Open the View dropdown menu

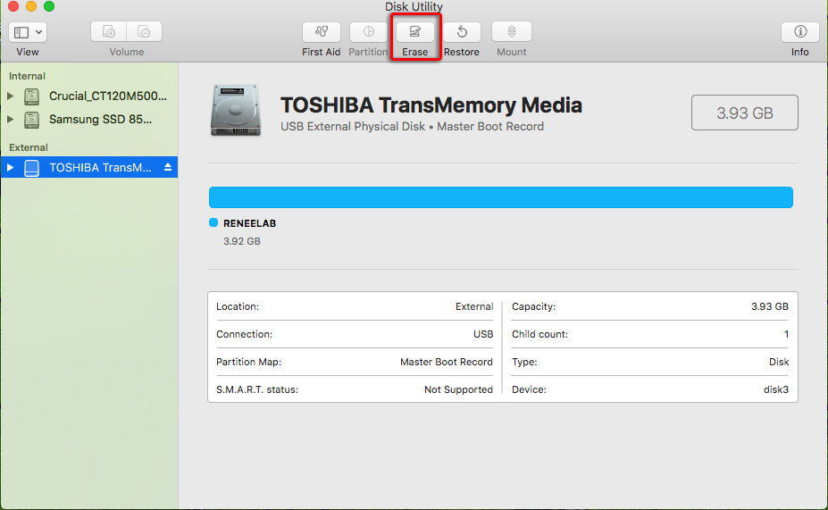pos(28,32)
